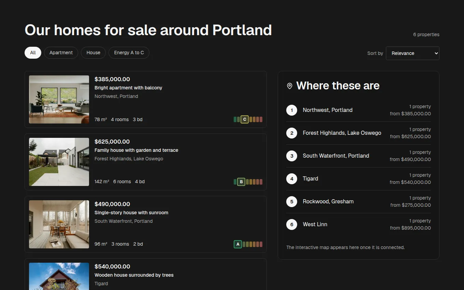Screen dimensions: 464x290
Task: Open the Wooden house surrounded by trees listing
Action: (134, 275)
